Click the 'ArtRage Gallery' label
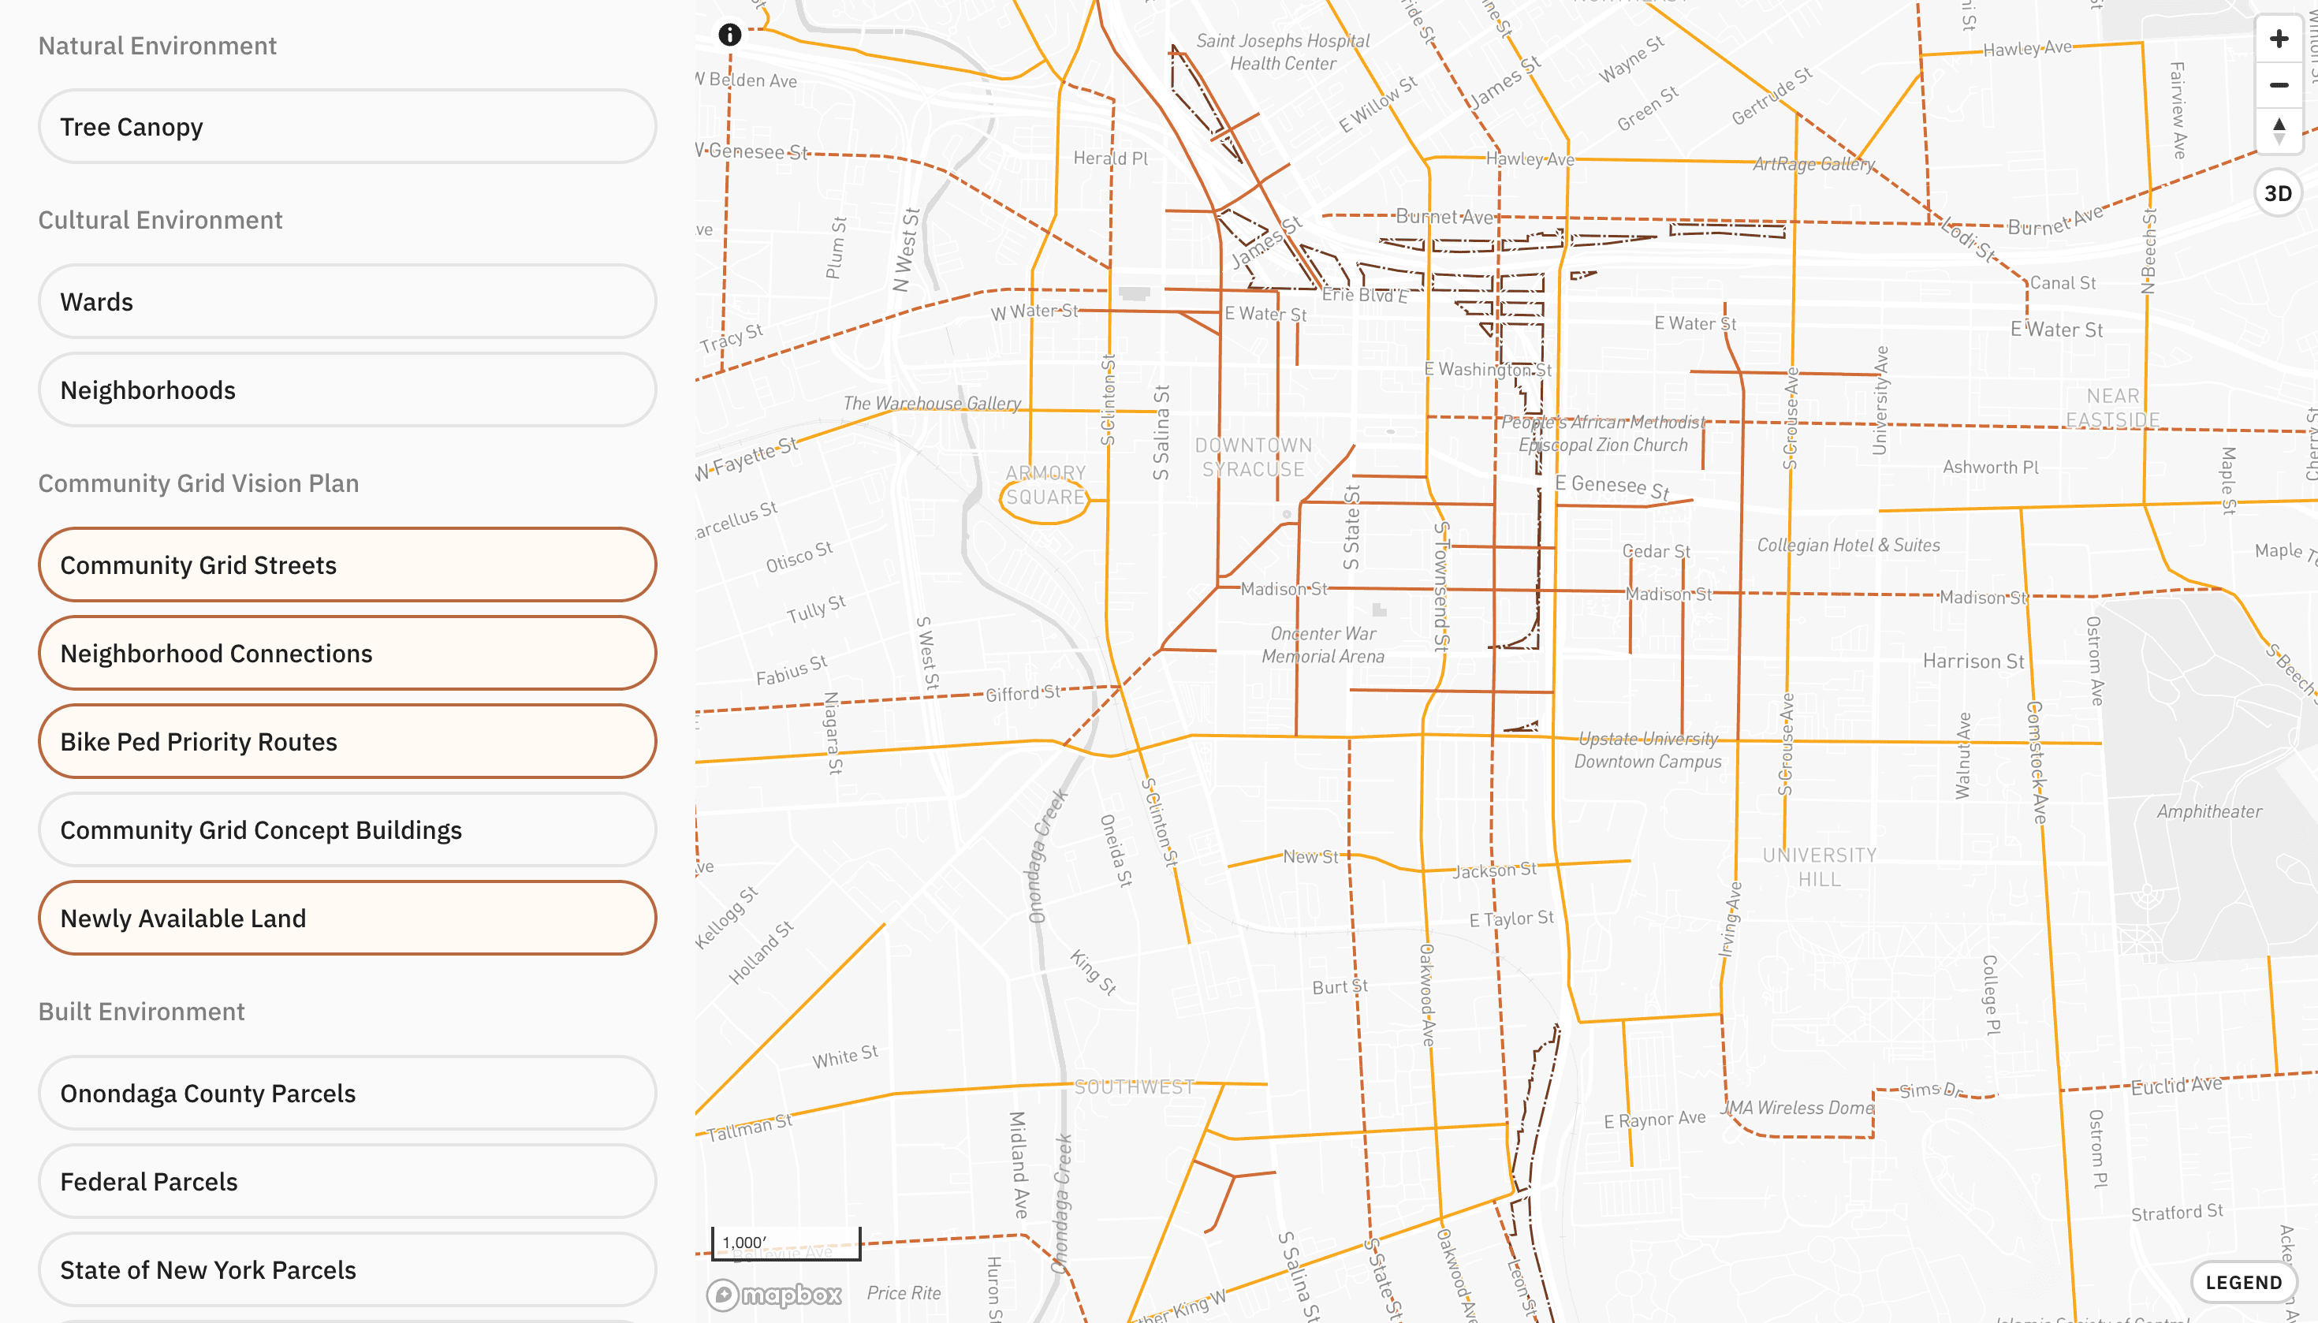 pos(1813,165)
